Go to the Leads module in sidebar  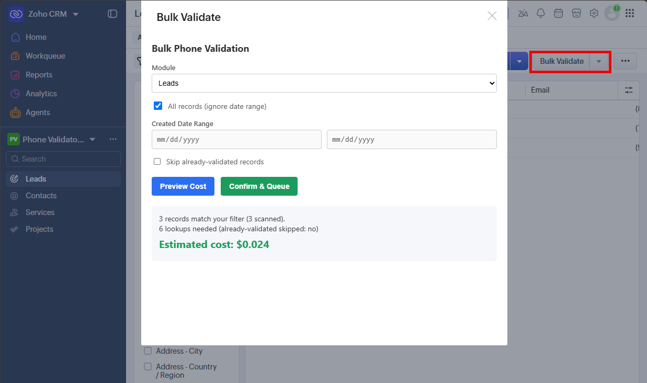(x=63, y=179)
